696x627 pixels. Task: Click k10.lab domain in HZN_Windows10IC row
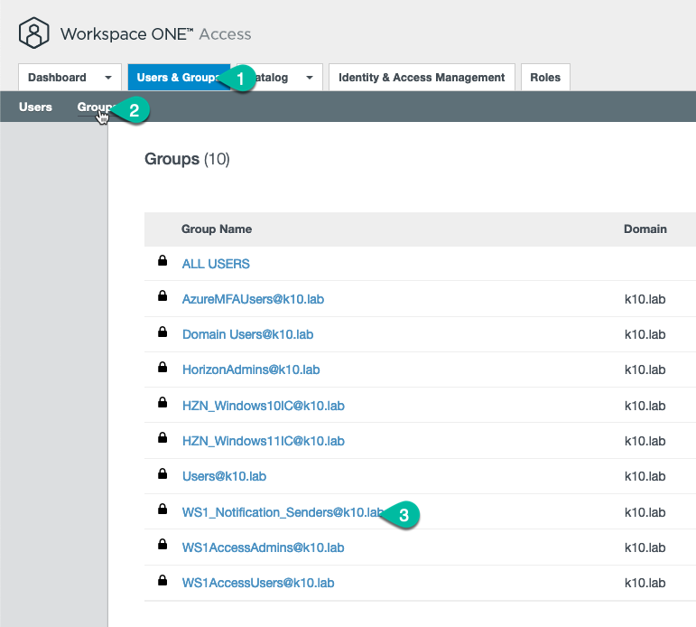[645, 406]
